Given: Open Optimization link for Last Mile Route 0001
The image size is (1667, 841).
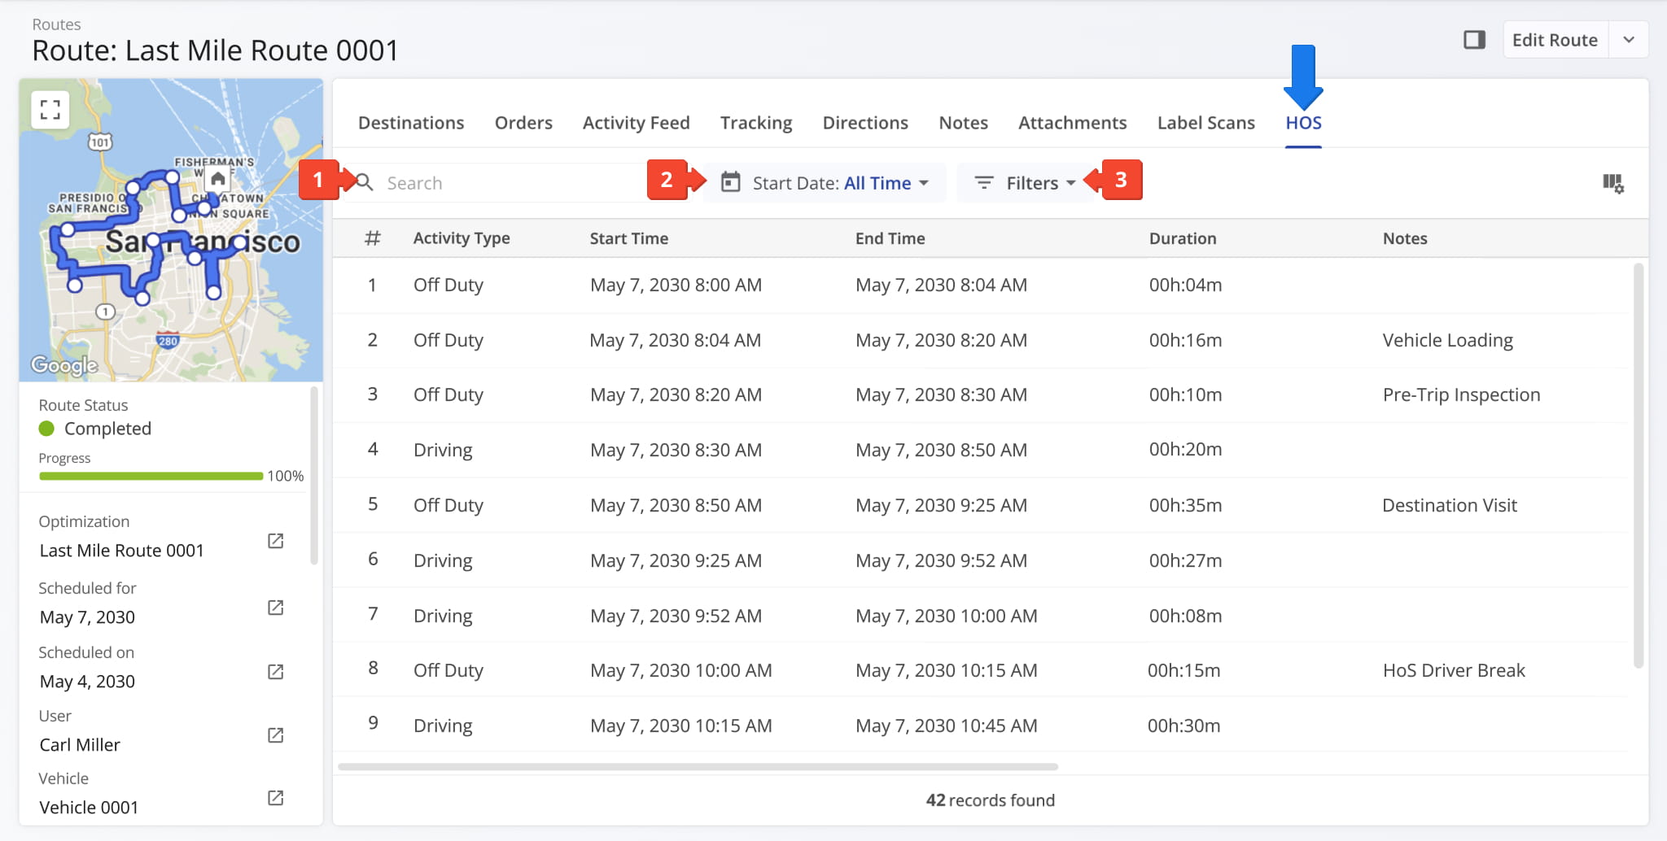Looking at the screenshot, I should pyautogui.click(x=275, y=541).
